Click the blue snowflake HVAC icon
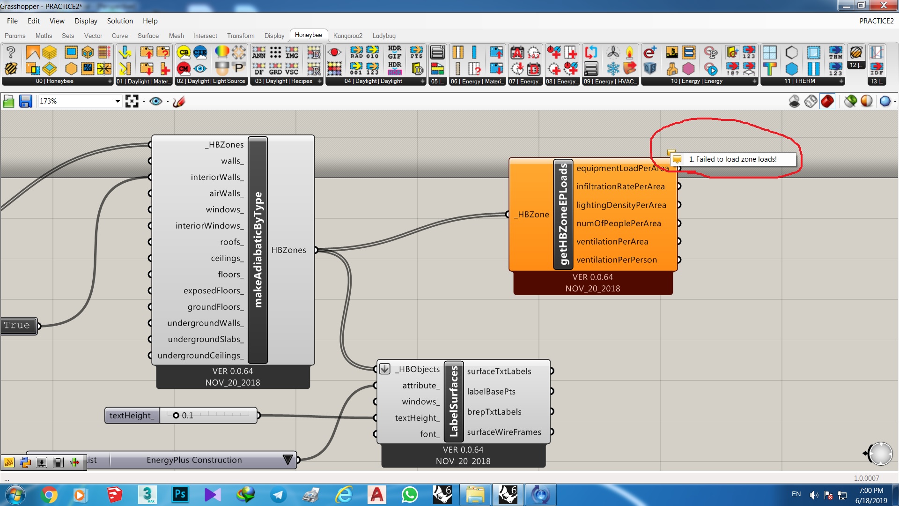Viewport: 899px width, 506px height. point(613,69)
